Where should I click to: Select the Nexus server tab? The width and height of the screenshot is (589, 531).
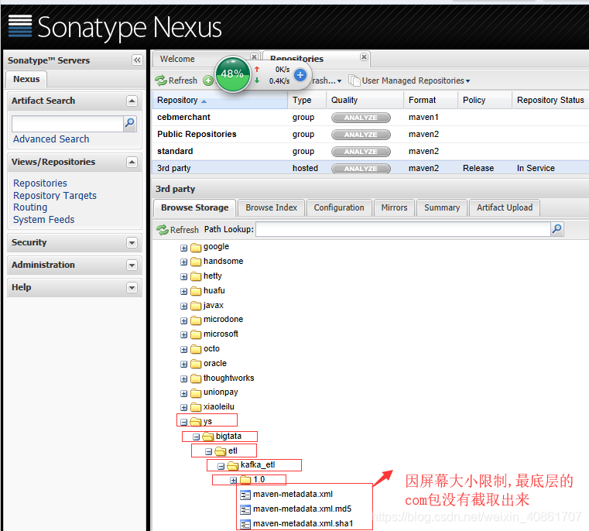[x=26, y=79]
